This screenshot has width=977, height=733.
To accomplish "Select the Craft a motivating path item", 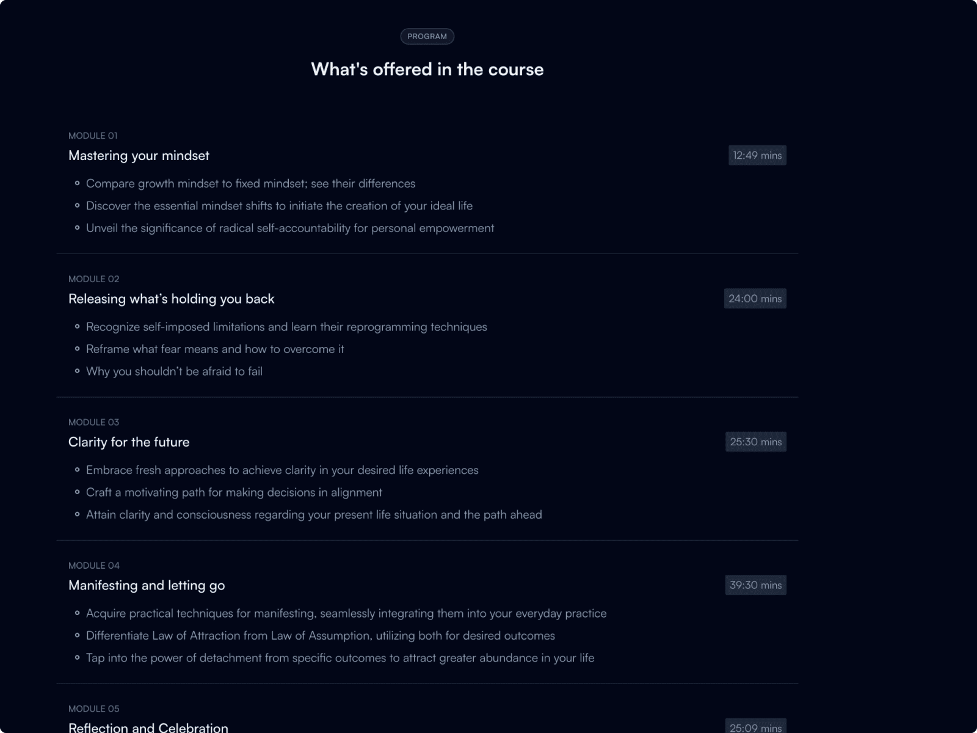I will 234,492.
